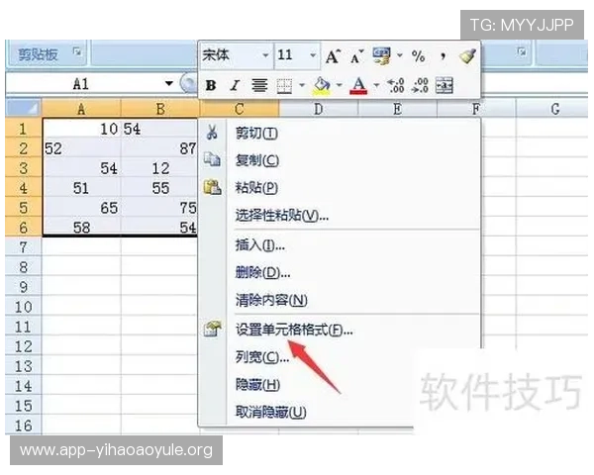This screenshot has height=475, width=594.
Task: Click the increase decimal icon
Action: tap(396, 86)
